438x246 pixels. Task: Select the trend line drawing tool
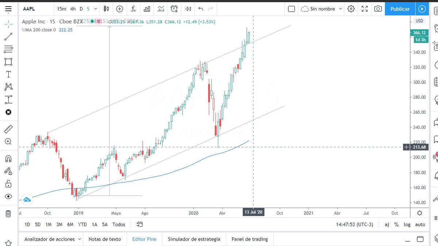point(8,36)
